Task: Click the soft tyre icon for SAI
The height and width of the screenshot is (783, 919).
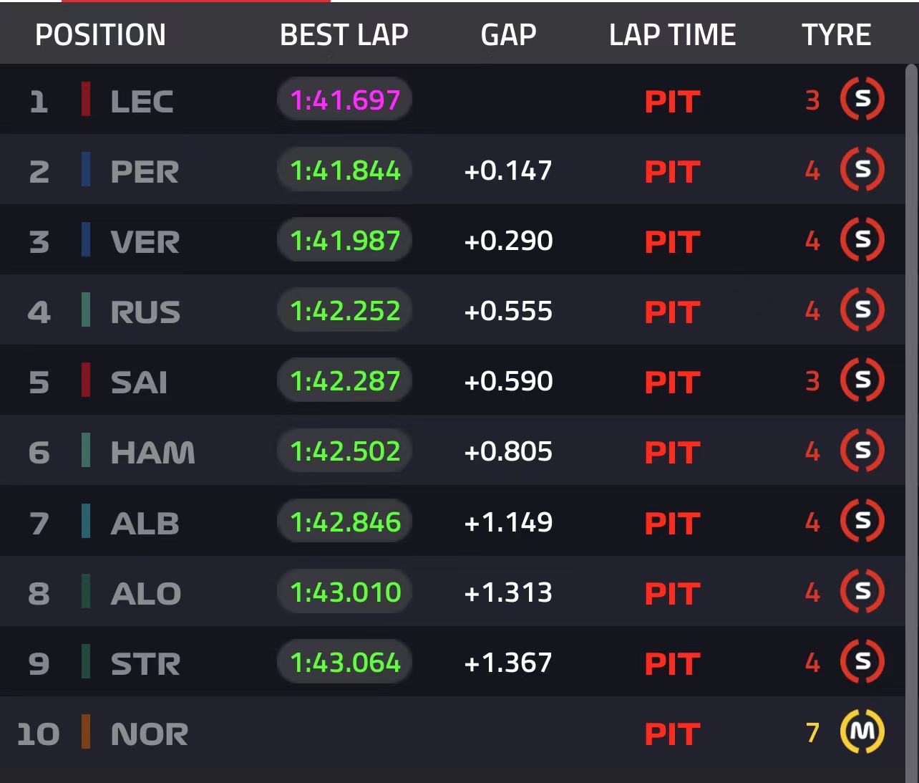Action: tap(862, 380)
